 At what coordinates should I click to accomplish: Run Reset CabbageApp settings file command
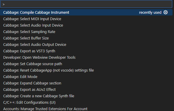[86, 70]
